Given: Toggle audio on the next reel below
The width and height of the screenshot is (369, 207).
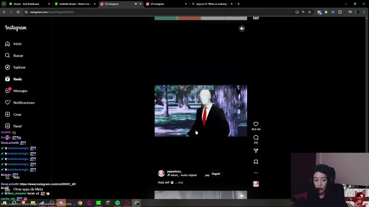Looking at the screenshot, I should pyautogui.click(x=242, y=196).
